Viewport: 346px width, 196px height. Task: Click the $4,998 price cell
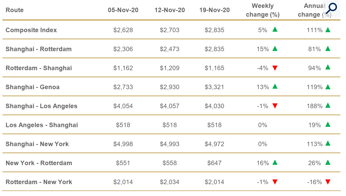pyautogui.click(x=123, y=144)
